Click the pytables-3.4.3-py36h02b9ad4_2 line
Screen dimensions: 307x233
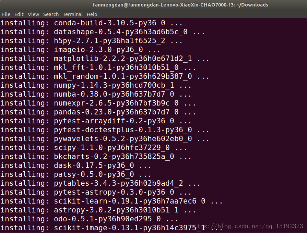tap(100, 183)
